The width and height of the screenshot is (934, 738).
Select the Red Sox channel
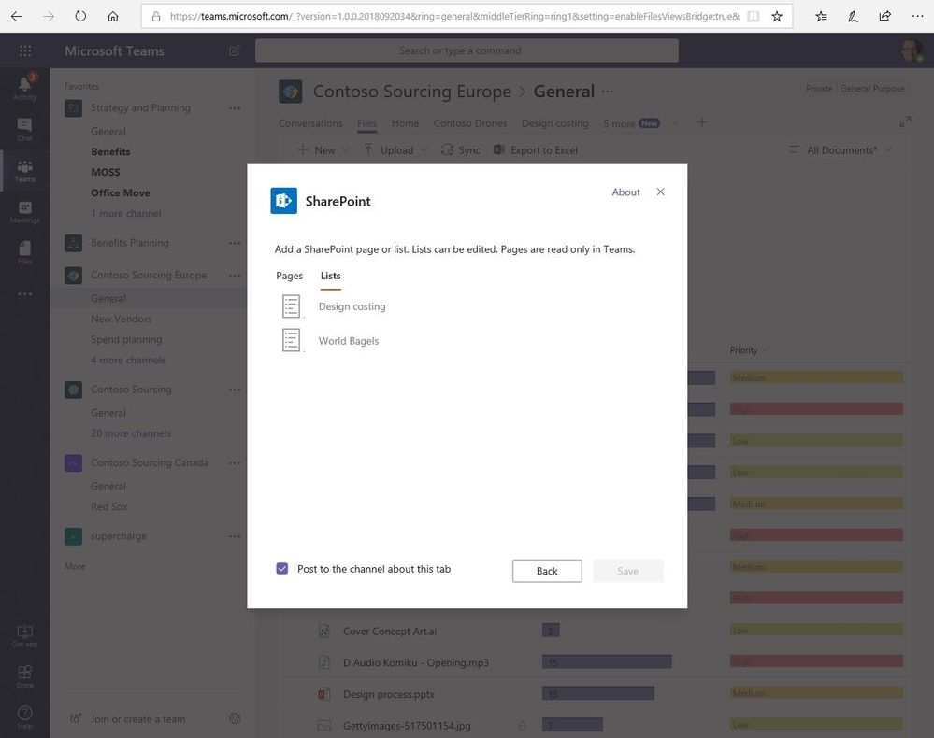point(109,506)
